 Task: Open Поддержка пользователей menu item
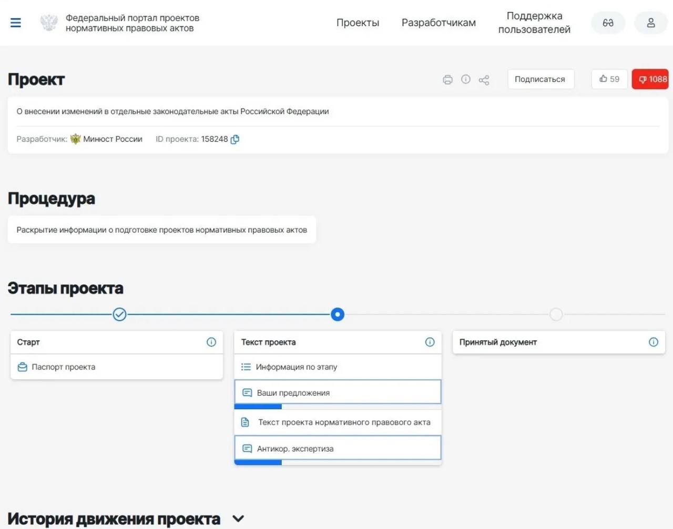pyautogui.click(x=534, y=23)
